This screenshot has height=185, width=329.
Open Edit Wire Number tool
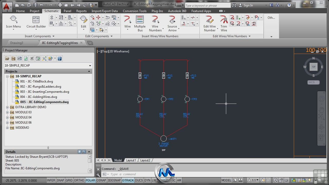tap(210, 24)
